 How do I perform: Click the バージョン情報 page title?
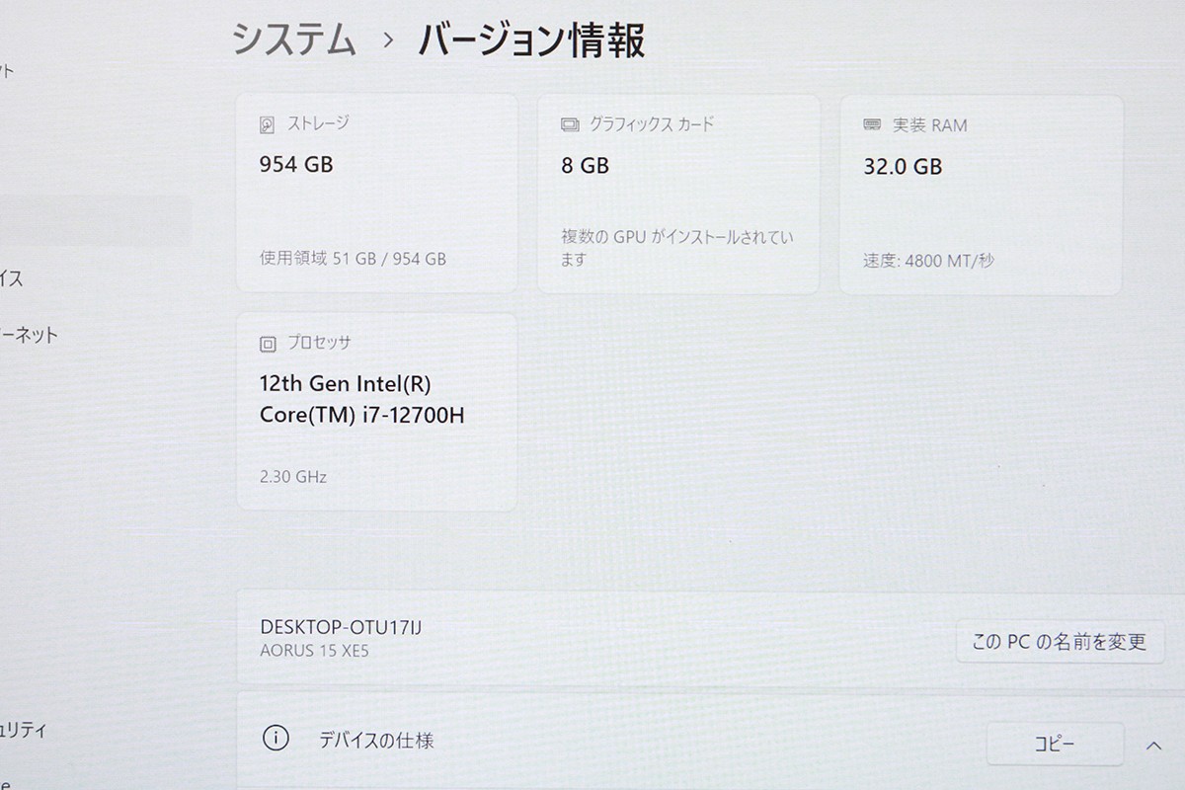[x=531, y=41]
